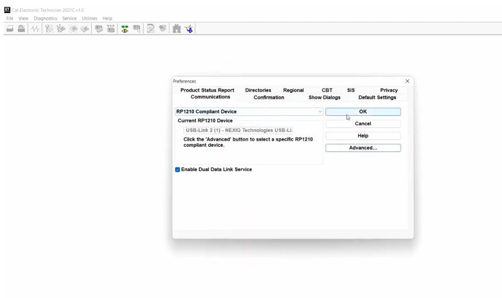Confirm preferences with OK button

[x=363, y=112]
